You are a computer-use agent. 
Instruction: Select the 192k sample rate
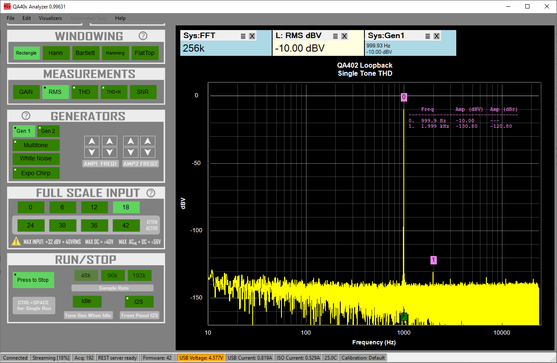[139, 275]
